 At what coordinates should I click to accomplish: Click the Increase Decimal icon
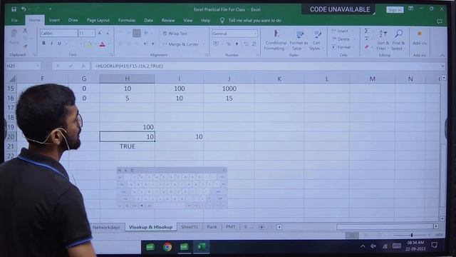[x=246, y=44]
